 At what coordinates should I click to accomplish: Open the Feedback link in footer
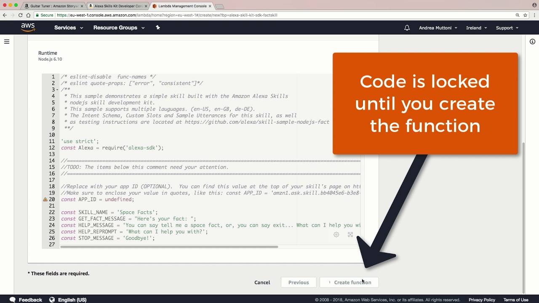30,300
